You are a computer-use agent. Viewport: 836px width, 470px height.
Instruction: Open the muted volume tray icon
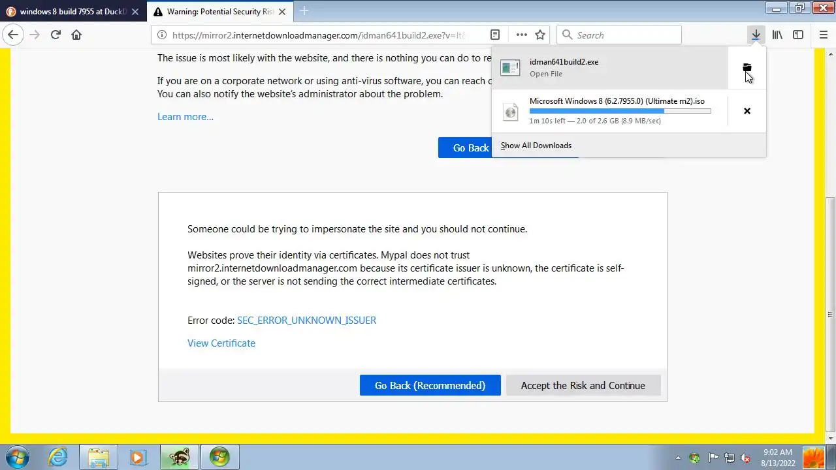tap(745, 458)
